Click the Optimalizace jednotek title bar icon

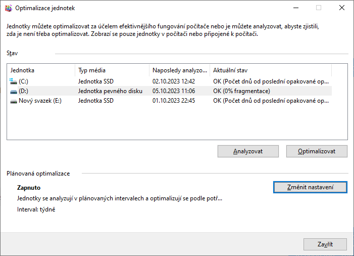click(9, 8)
